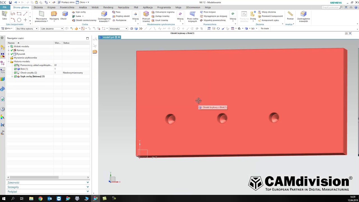
Task: Open the Menu button
Action: point(7,29)
